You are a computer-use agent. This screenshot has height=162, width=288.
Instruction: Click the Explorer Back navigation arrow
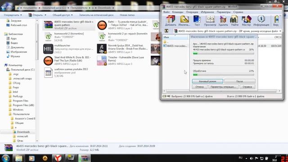click(3, 8)
